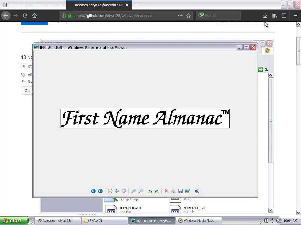
Task: Rotate the image counterclockwise
Action: pos(157,191)
